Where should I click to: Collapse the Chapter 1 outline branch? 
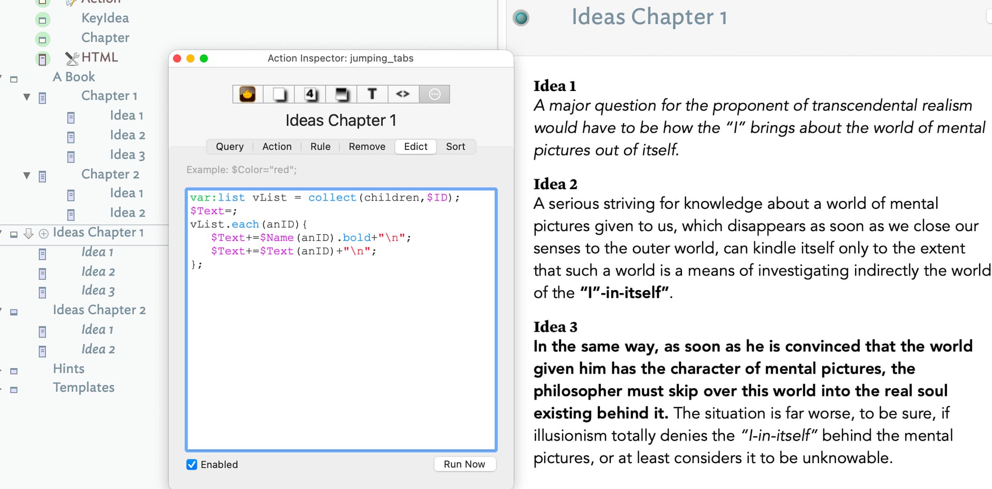click(x=27, y=97)
